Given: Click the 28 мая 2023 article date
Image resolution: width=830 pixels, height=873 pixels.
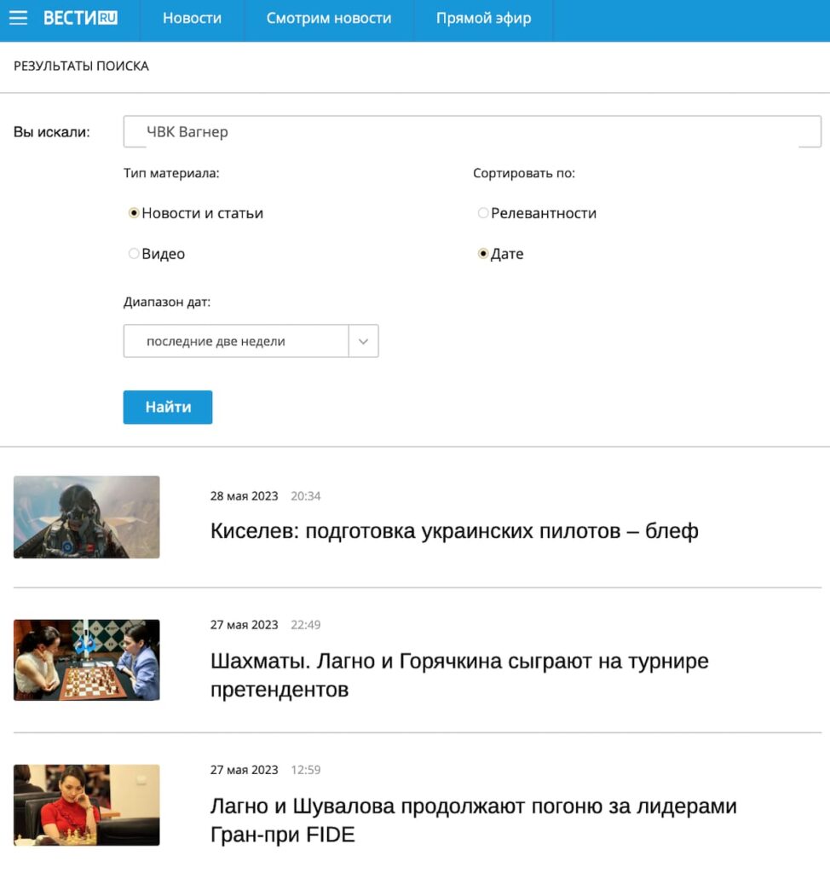Looking at the screenshot, I should pyautogui.click(x=244, y=496).
